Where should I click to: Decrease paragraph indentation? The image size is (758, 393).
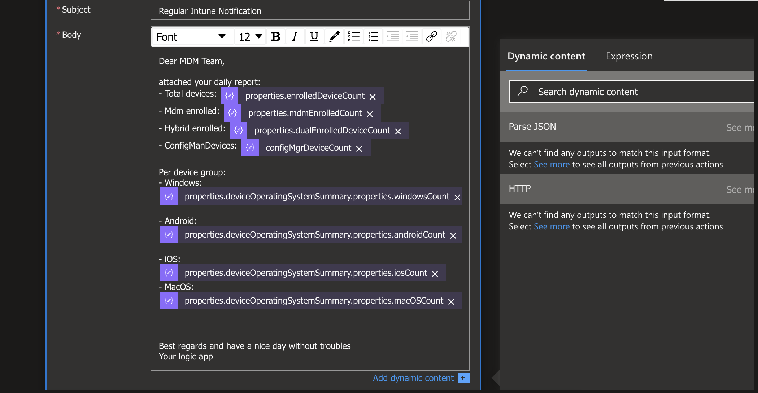tap(412, 36)
